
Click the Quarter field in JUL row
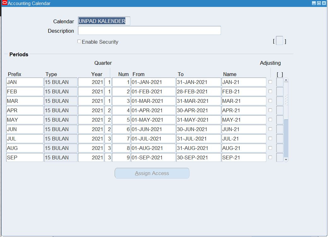click(x=108, y=139)
